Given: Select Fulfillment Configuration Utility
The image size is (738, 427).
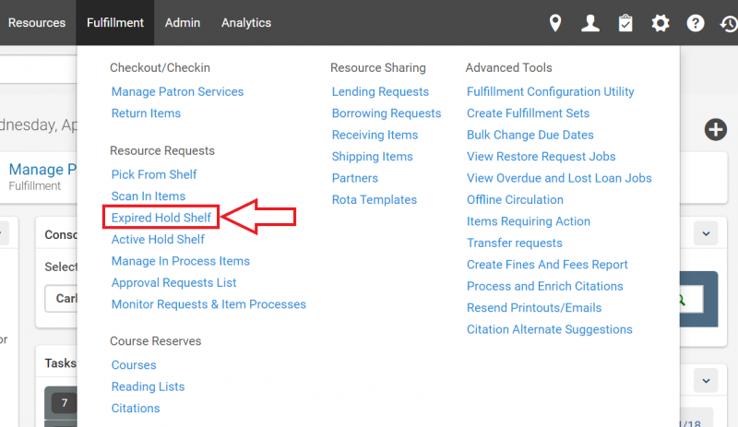Looking at the screenshot, I should [550, 92].
